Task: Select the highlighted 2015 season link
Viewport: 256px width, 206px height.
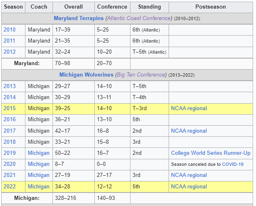Action: click(x=9, y=108)
